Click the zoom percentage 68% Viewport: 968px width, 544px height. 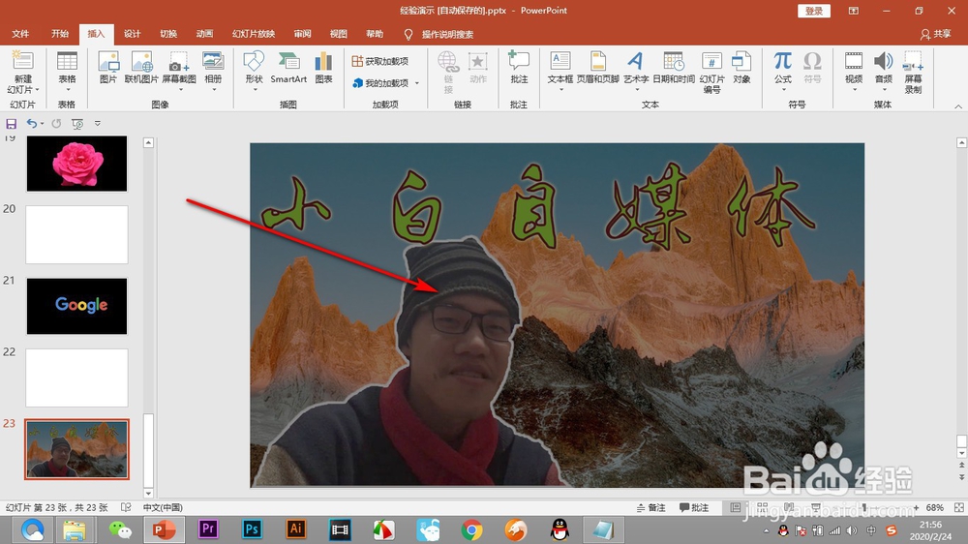click(935, 507)
